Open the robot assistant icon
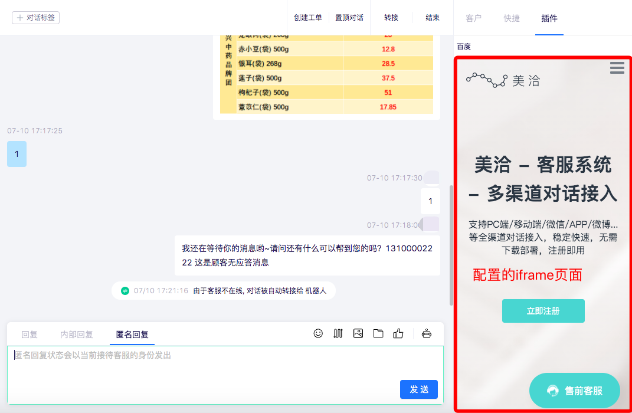 point(427,333)
